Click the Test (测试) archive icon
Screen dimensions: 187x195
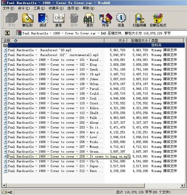tap(43, 20)
